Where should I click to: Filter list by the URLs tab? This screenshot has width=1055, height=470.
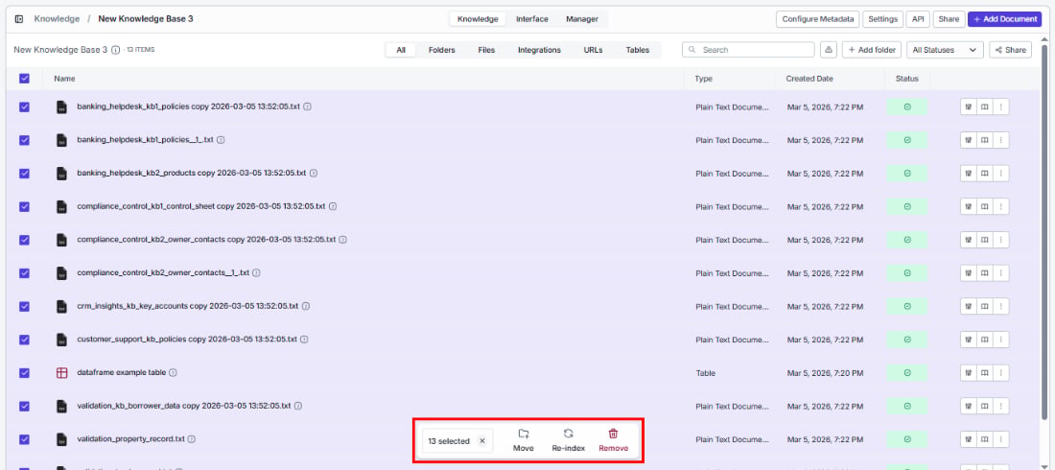(593, 50)
